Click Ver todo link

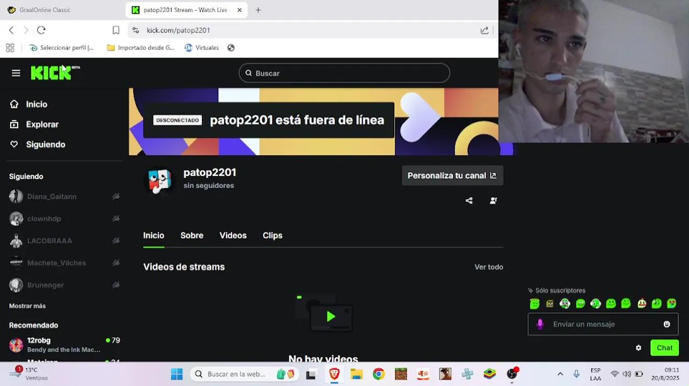pos(489,267)
